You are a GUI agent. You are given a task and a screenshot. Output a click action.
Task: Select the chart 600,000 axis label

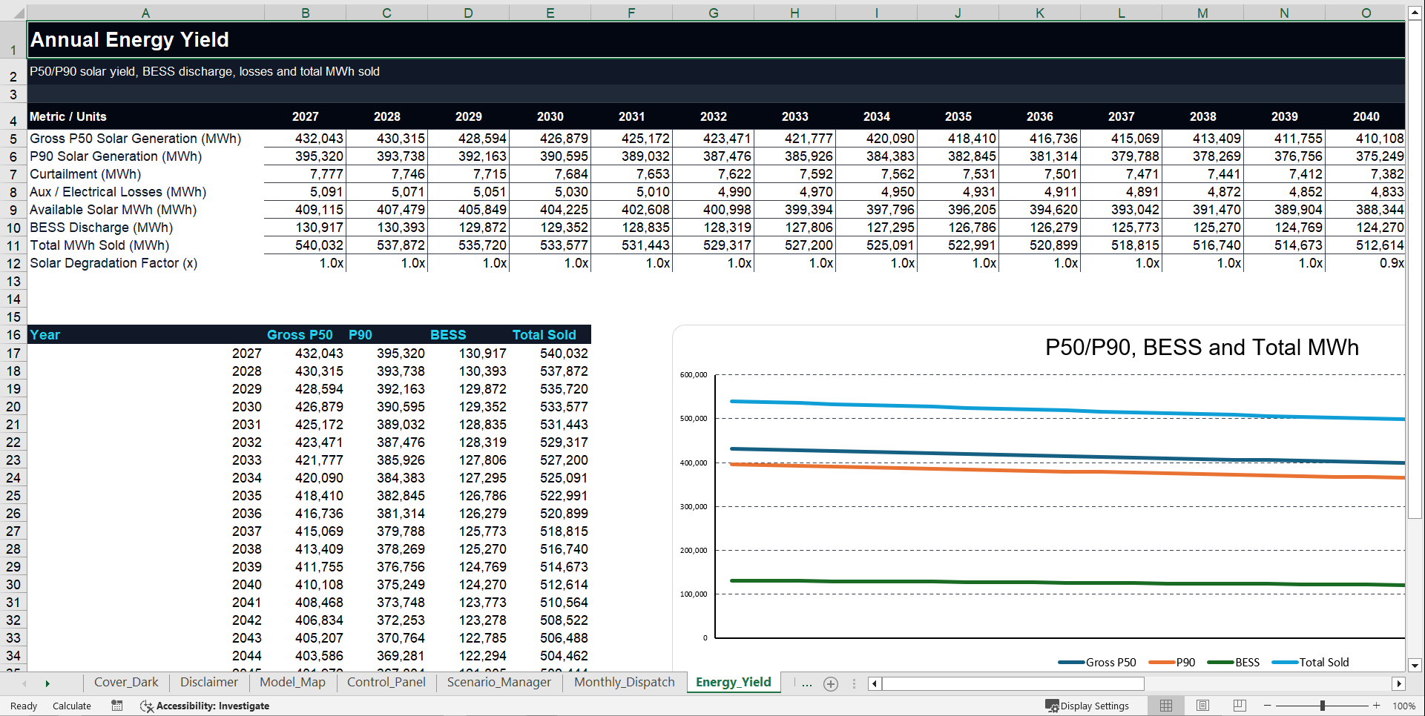694,374
